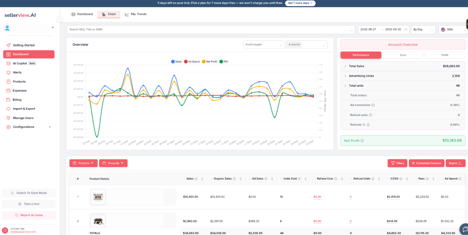Click the info icon next to Net Profit
468x235 pixels.
point(362,141)
